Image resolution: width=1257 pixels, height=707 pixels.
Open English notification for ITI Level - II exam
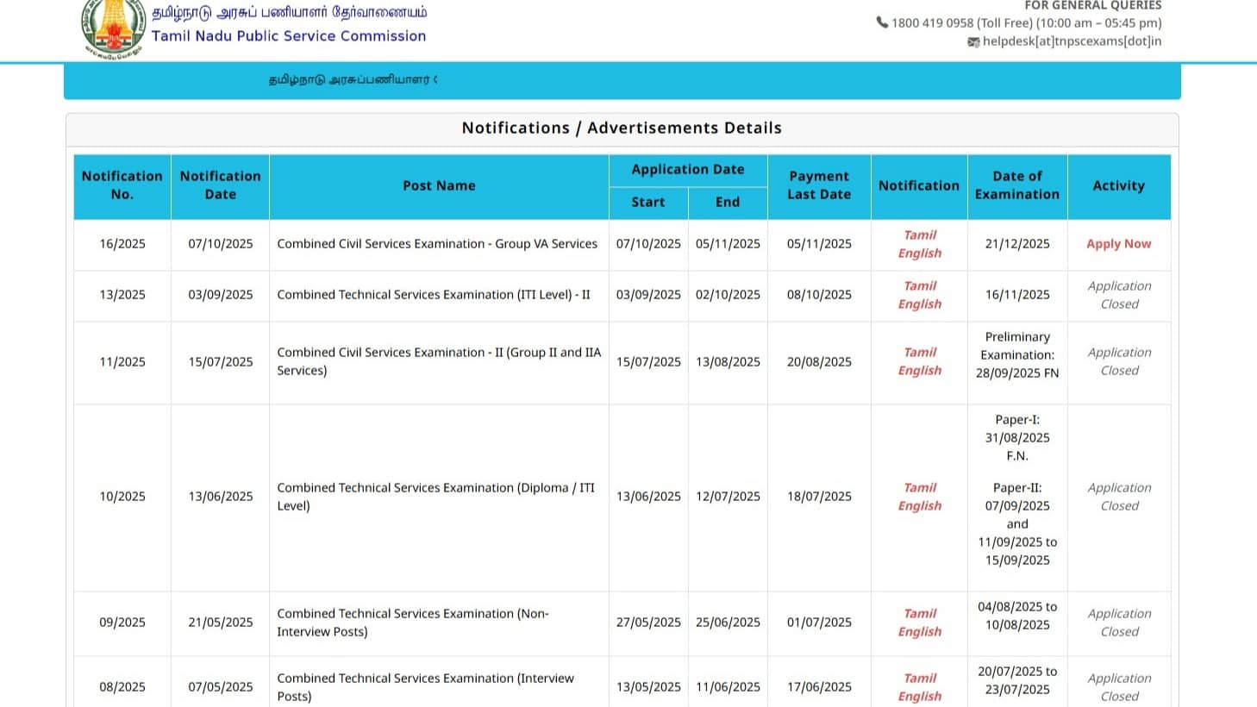[x=919, y=304]
